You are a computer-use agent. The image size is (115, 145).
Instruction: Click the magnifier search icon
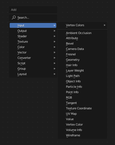[14, 18]
